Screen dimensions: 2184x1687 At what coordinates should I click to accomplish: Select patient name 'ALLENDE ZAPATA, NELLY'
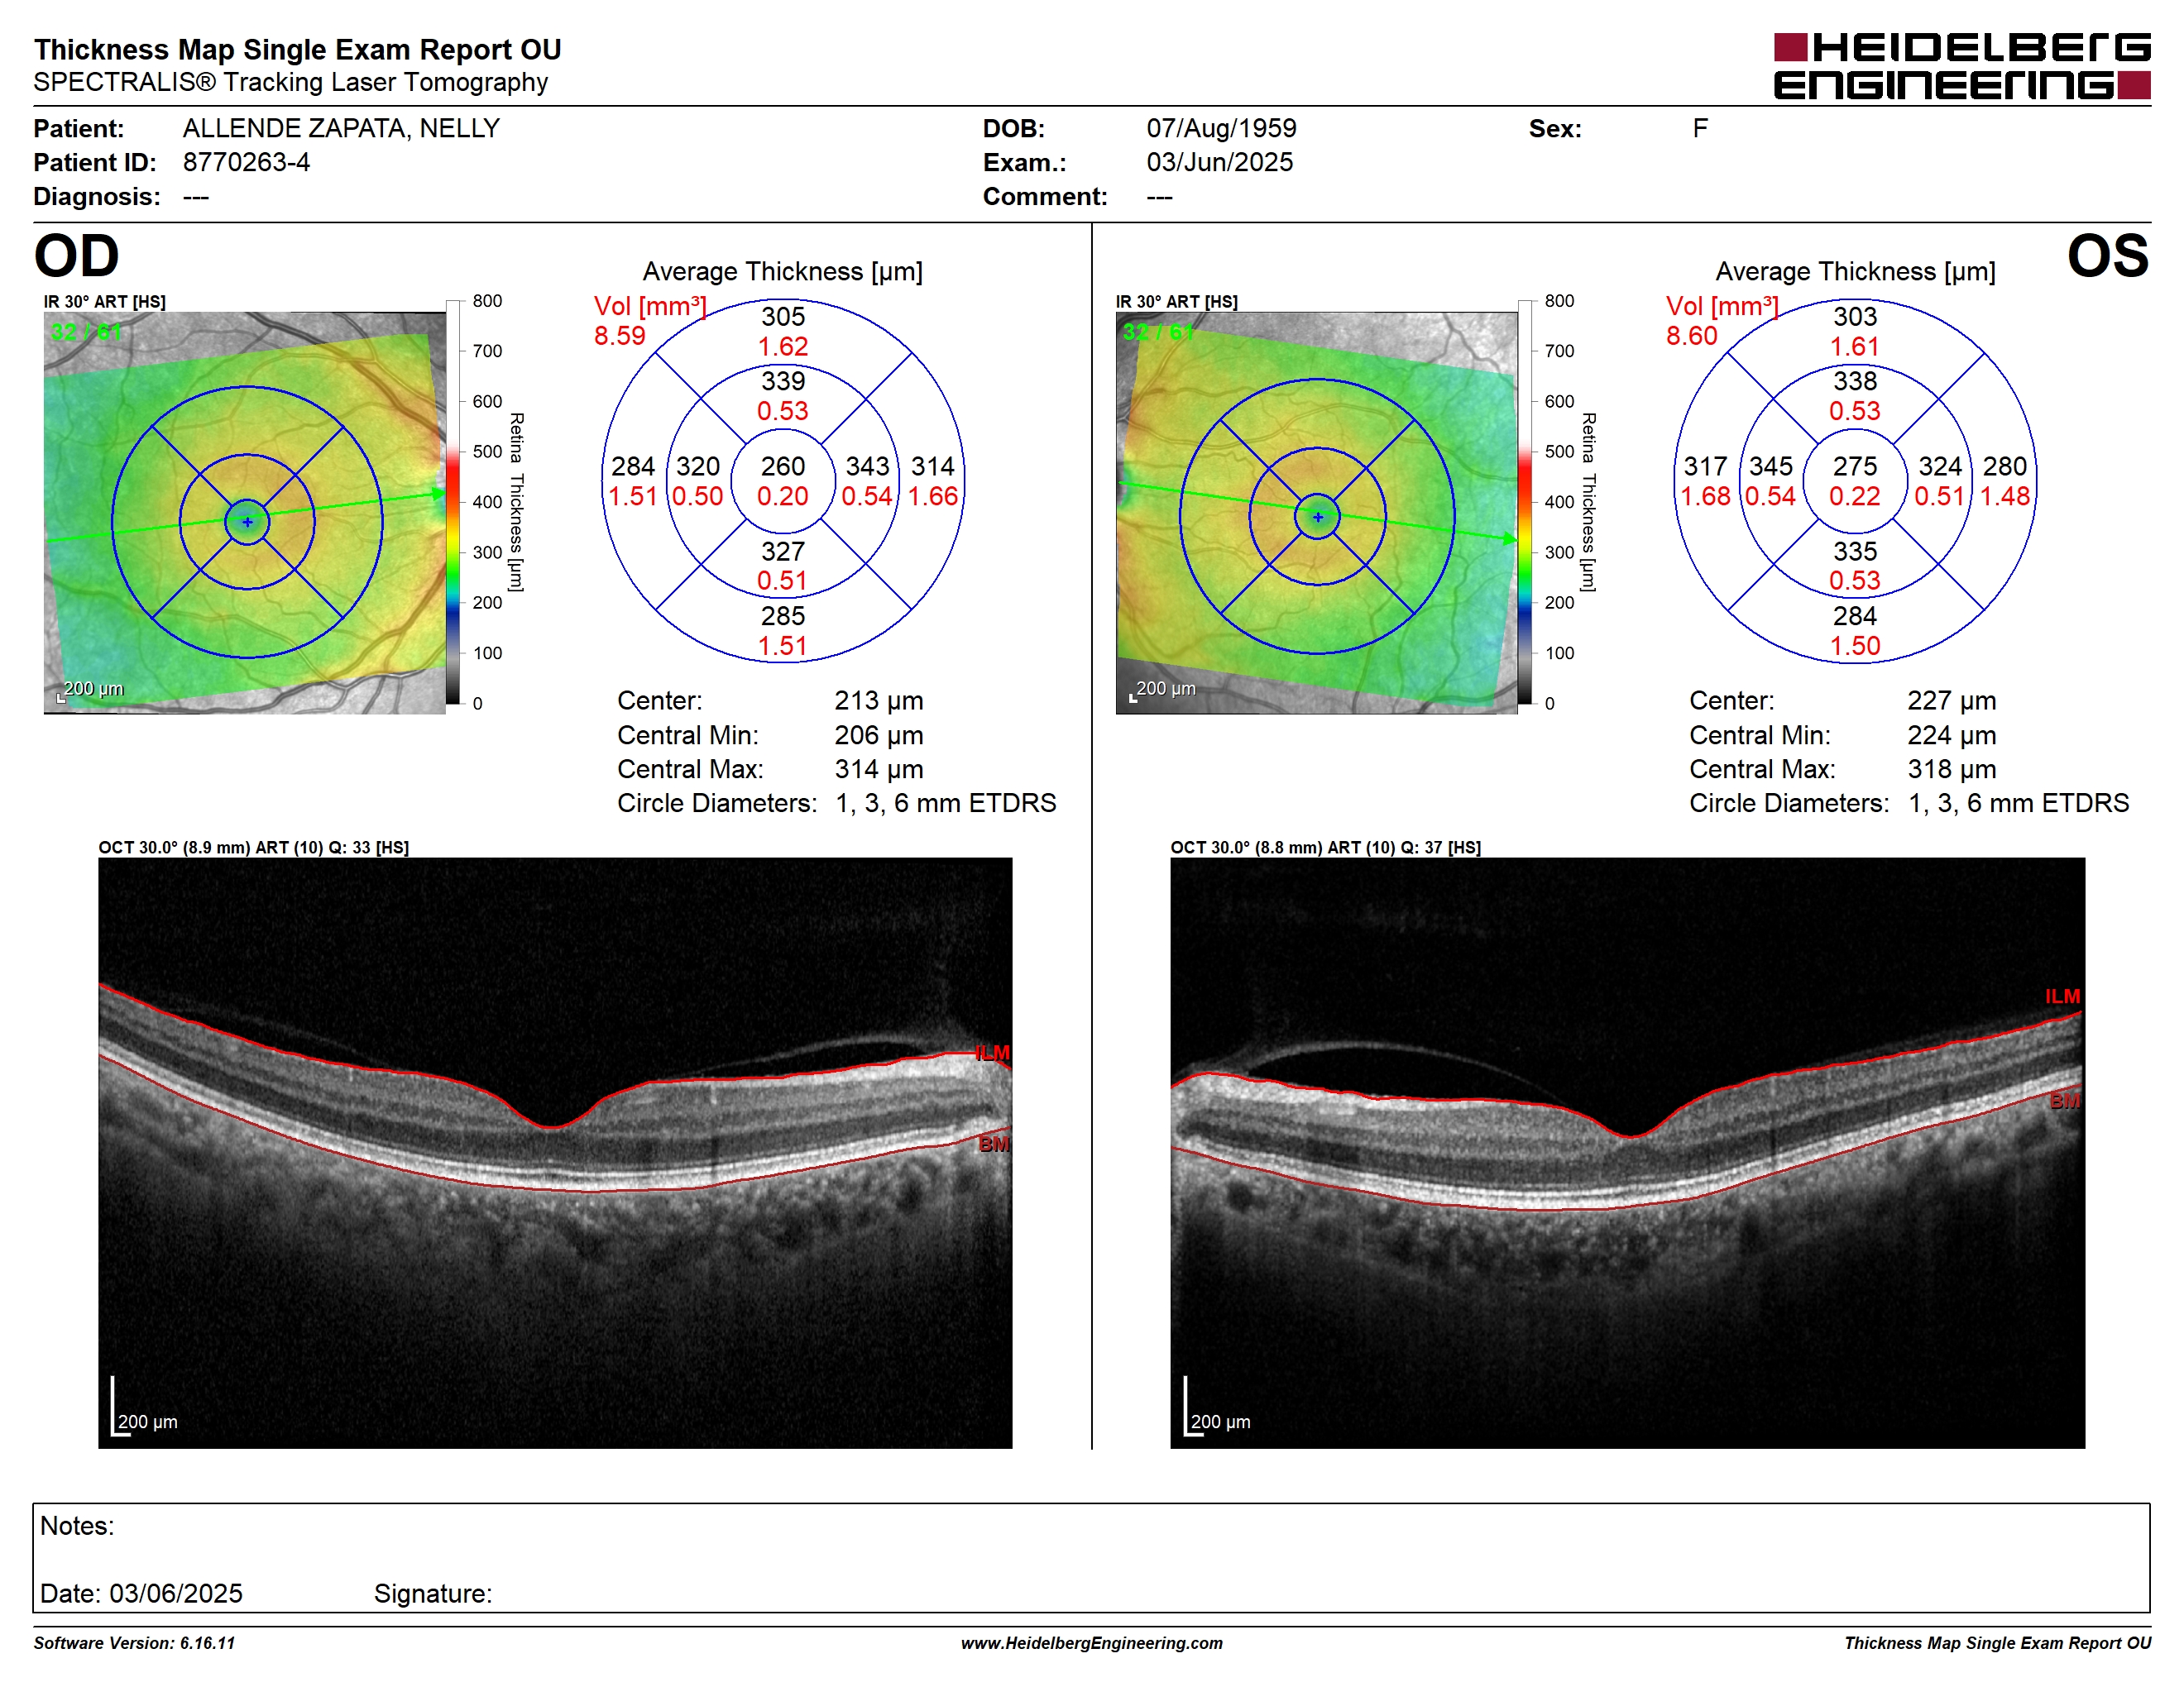pos(341,128)
